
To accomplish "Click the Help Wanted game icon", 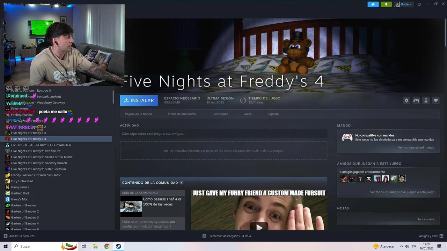I will click(7, 145).
